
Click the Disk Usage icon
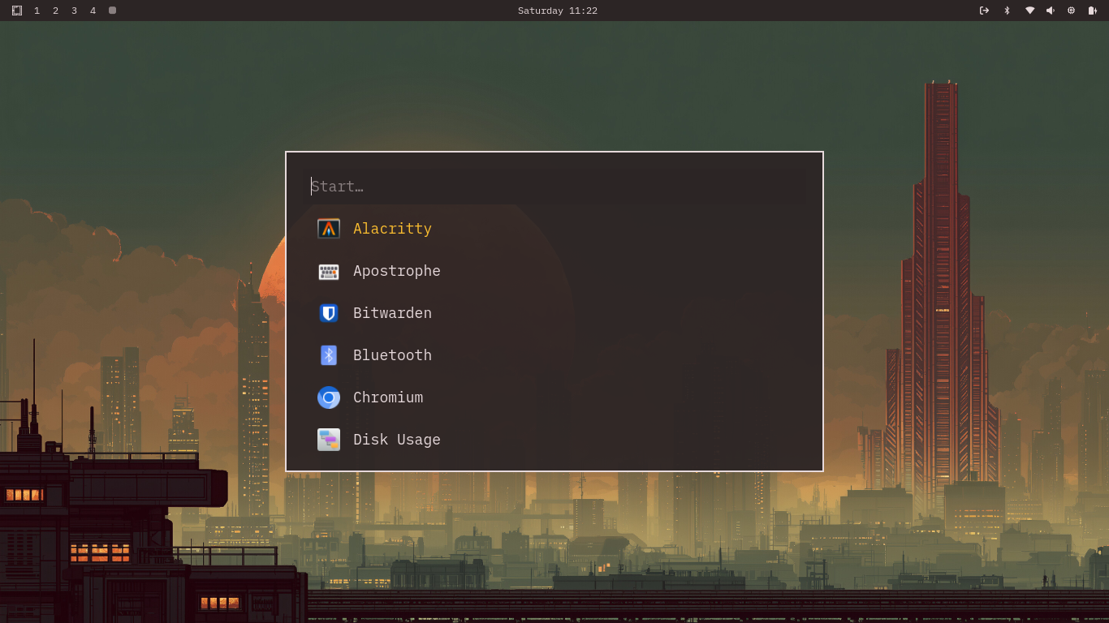click(x=328, y=440)
